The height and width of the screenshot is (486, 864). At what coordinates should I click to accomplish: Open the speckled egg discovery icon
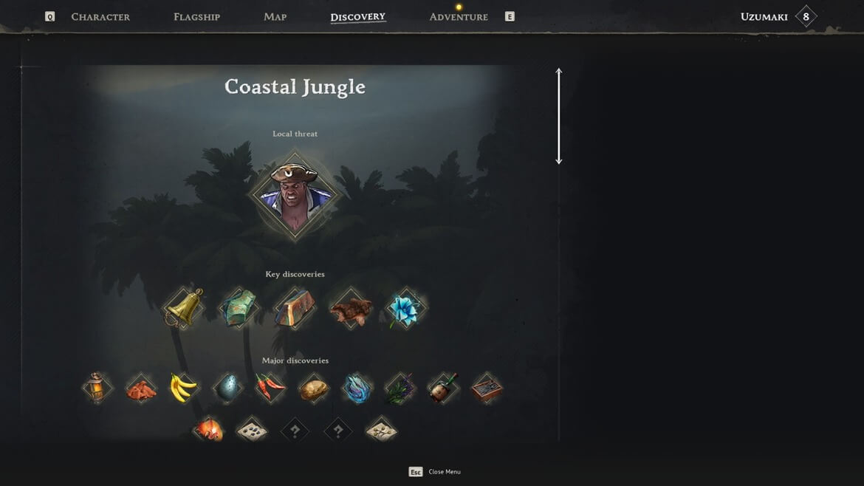[x=227, y=388]
